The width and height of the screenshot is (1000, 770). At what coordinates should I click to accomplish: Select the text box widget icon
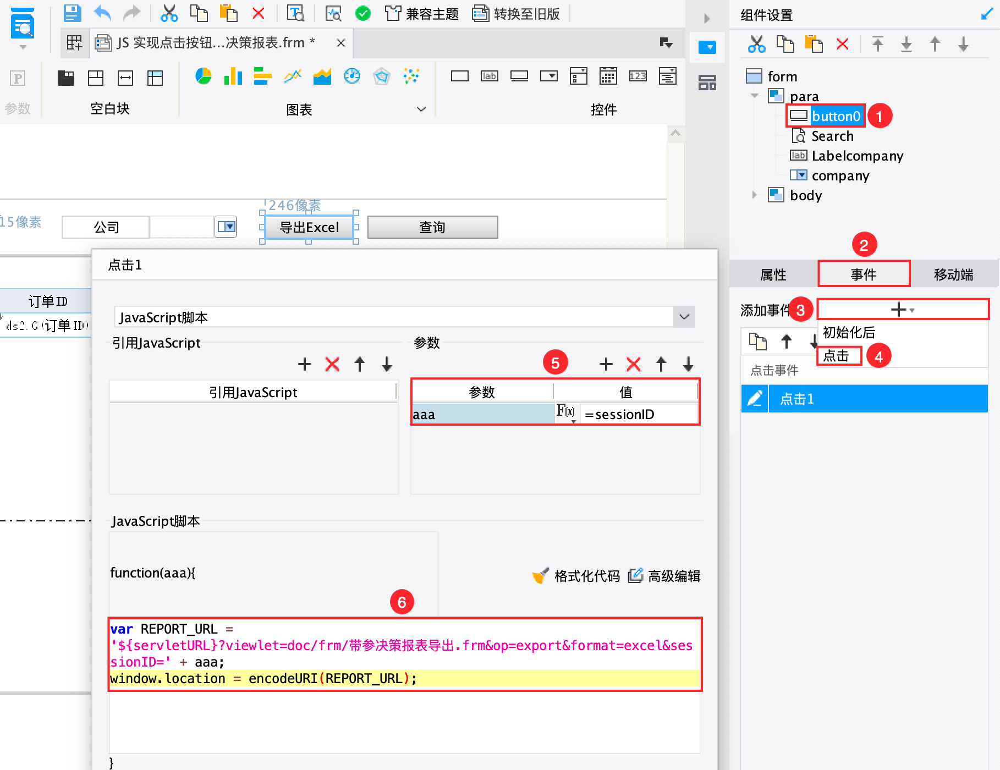coord(460,76)
